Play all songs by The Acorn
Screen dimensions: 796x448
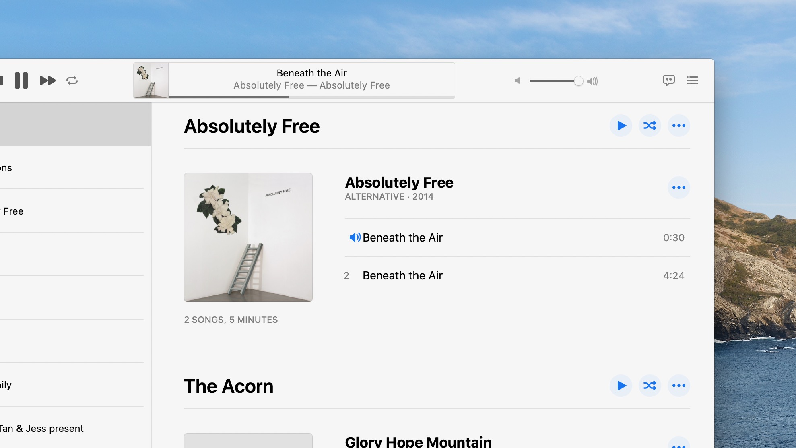click(x=621, y=386)
